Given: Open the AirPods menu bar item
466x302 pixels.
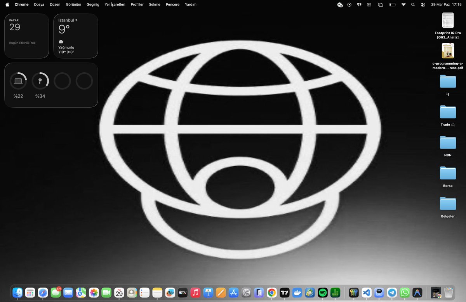Looking at the screenshot, I should pyautogui.click(x=359, y=4).
